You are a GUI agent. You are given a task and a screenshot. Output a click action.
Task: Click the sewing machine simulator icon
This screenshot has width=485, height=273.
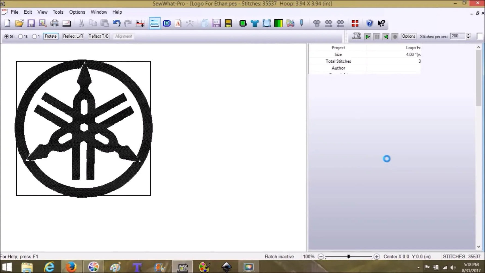(356, 36)
